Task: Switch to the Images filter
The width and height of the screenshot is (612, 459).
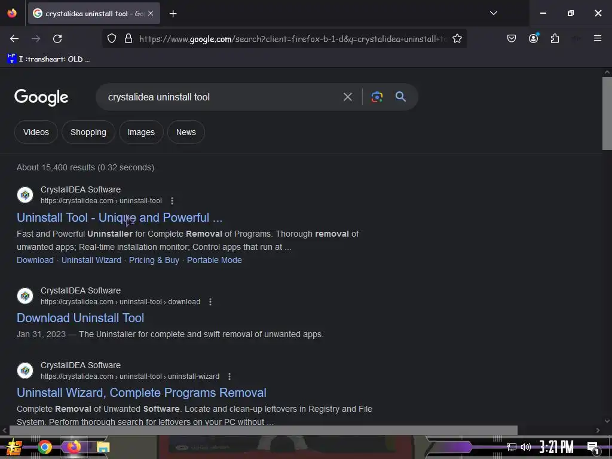Action: [141, 132]
